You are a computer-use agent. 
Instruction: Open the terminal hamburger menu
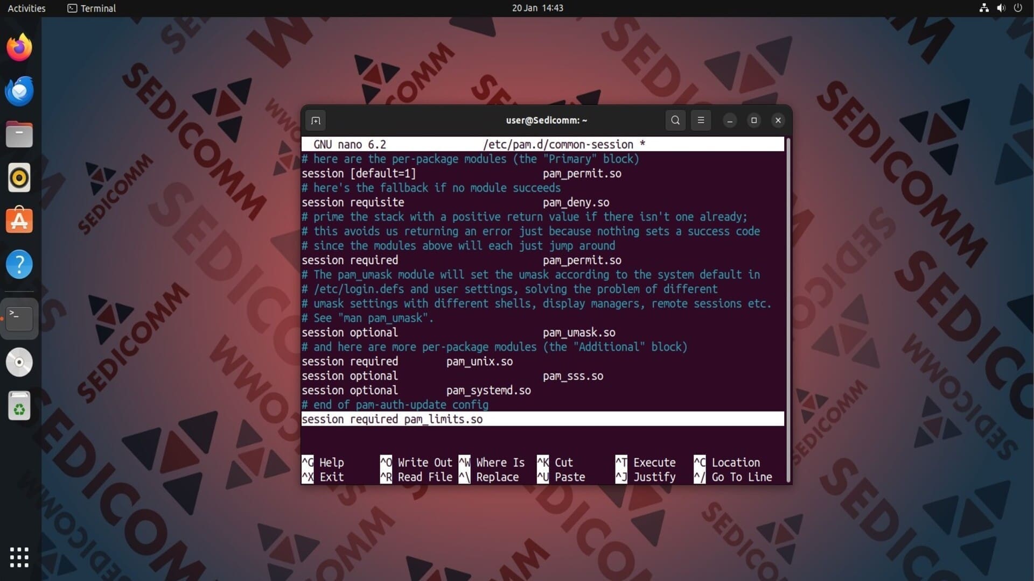click(x=701, y=121)
